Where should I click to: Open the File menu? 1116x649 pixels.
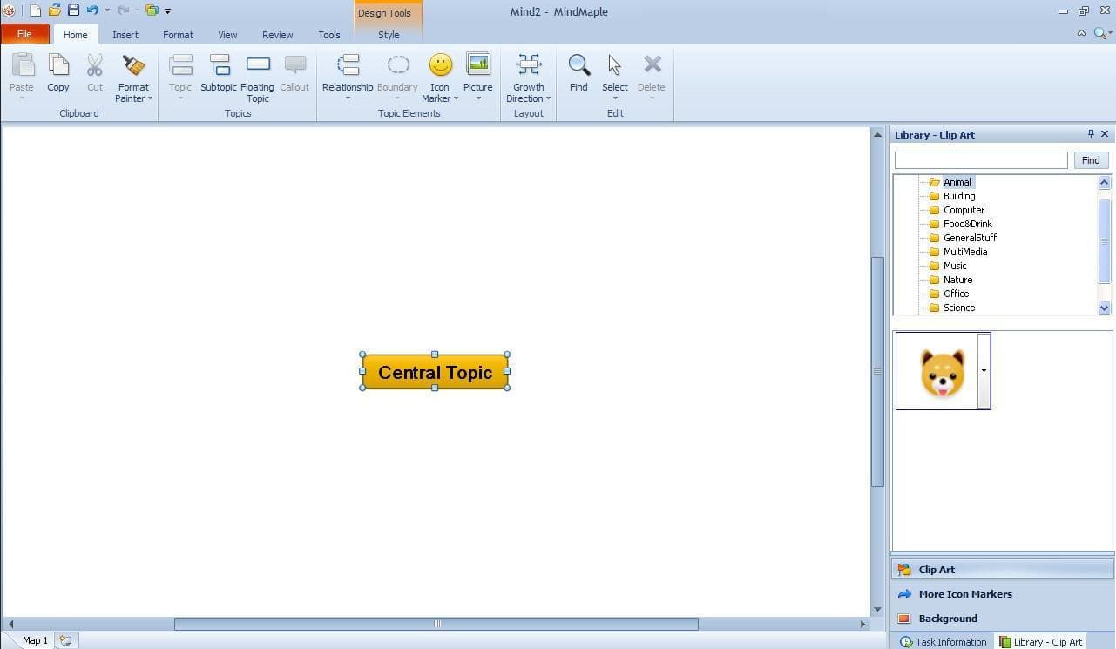pyautogui.click(x=24, y=34)
